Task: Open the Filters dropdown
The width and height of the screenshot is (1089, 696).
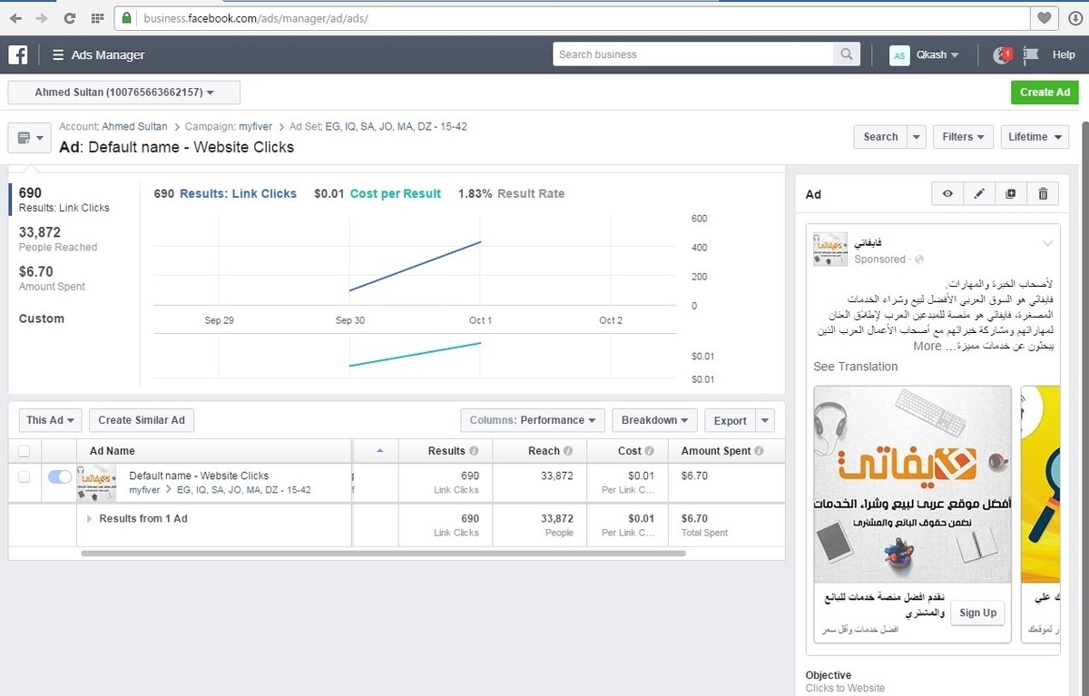Action: click(963, 137)
